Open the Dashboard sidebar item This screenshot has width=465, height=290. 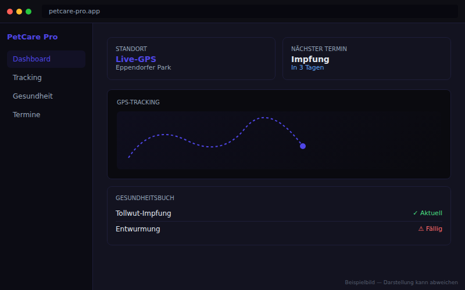[x=32, y=59]
